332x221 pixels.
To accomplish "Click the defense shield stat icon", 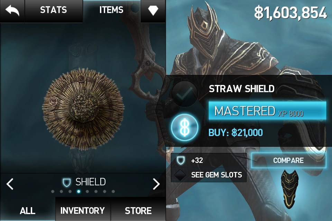I will click(181, 160).
